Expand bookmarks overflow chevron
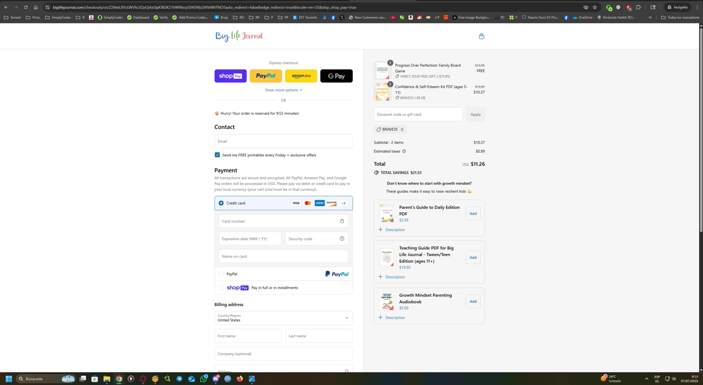 [650, 17]
